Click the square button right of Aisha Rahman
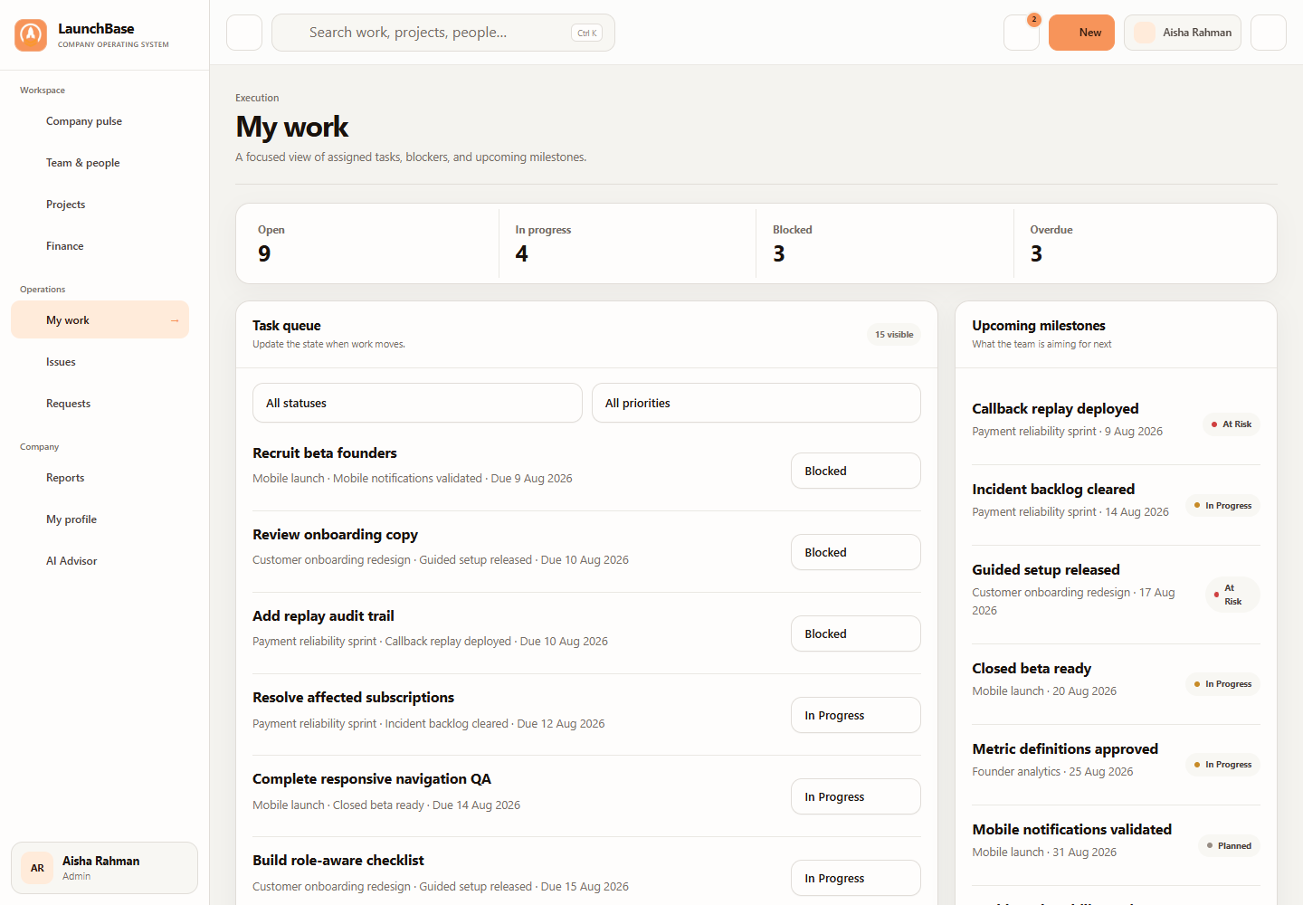This screenshot has width=1303, height=905. 1269,33
